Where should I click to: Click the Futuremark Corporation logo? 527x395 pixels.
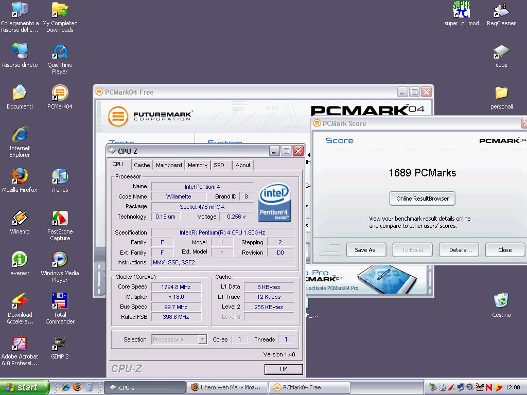coord(151,116)
